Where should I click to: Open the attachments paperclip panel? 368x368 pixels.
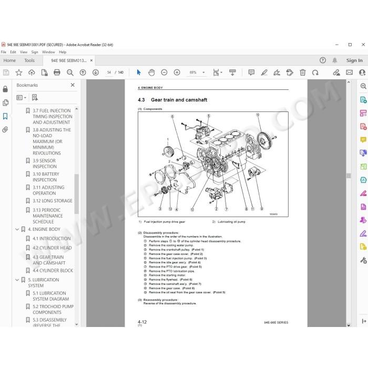click(5, 129)
